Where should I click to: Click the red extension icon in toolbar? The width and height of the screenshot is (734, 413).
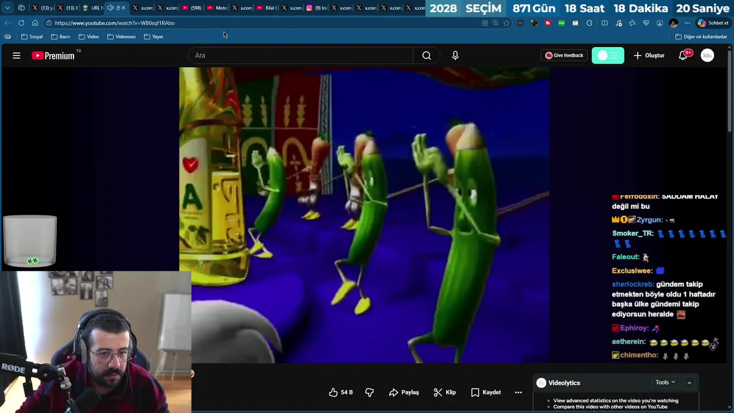[x=548, y=23]
